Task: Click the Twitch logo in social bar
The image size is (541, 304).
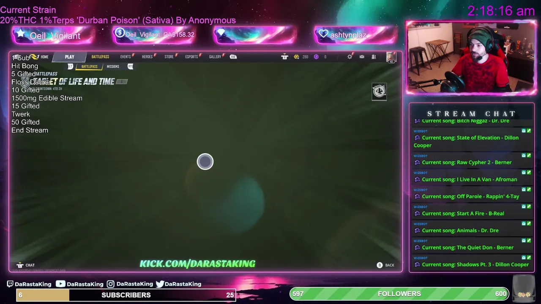Action: [10, 284]
